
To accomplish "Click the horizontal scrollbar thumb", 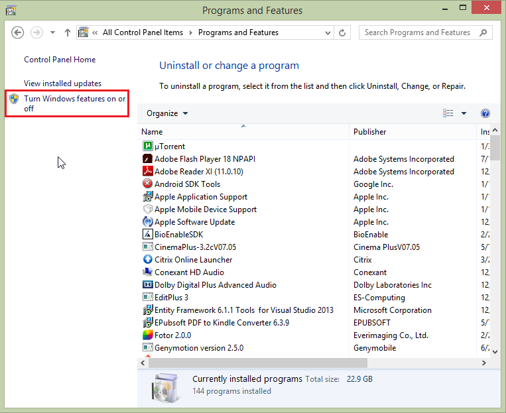I will (x=257, y=363).
